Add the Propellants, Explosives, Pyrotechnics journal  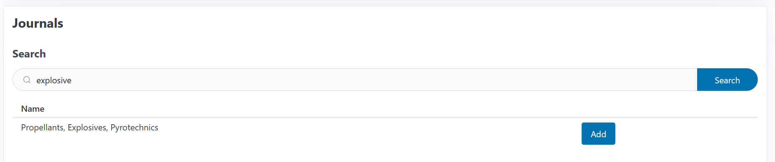pyautogui.click(x=598, y=134)
